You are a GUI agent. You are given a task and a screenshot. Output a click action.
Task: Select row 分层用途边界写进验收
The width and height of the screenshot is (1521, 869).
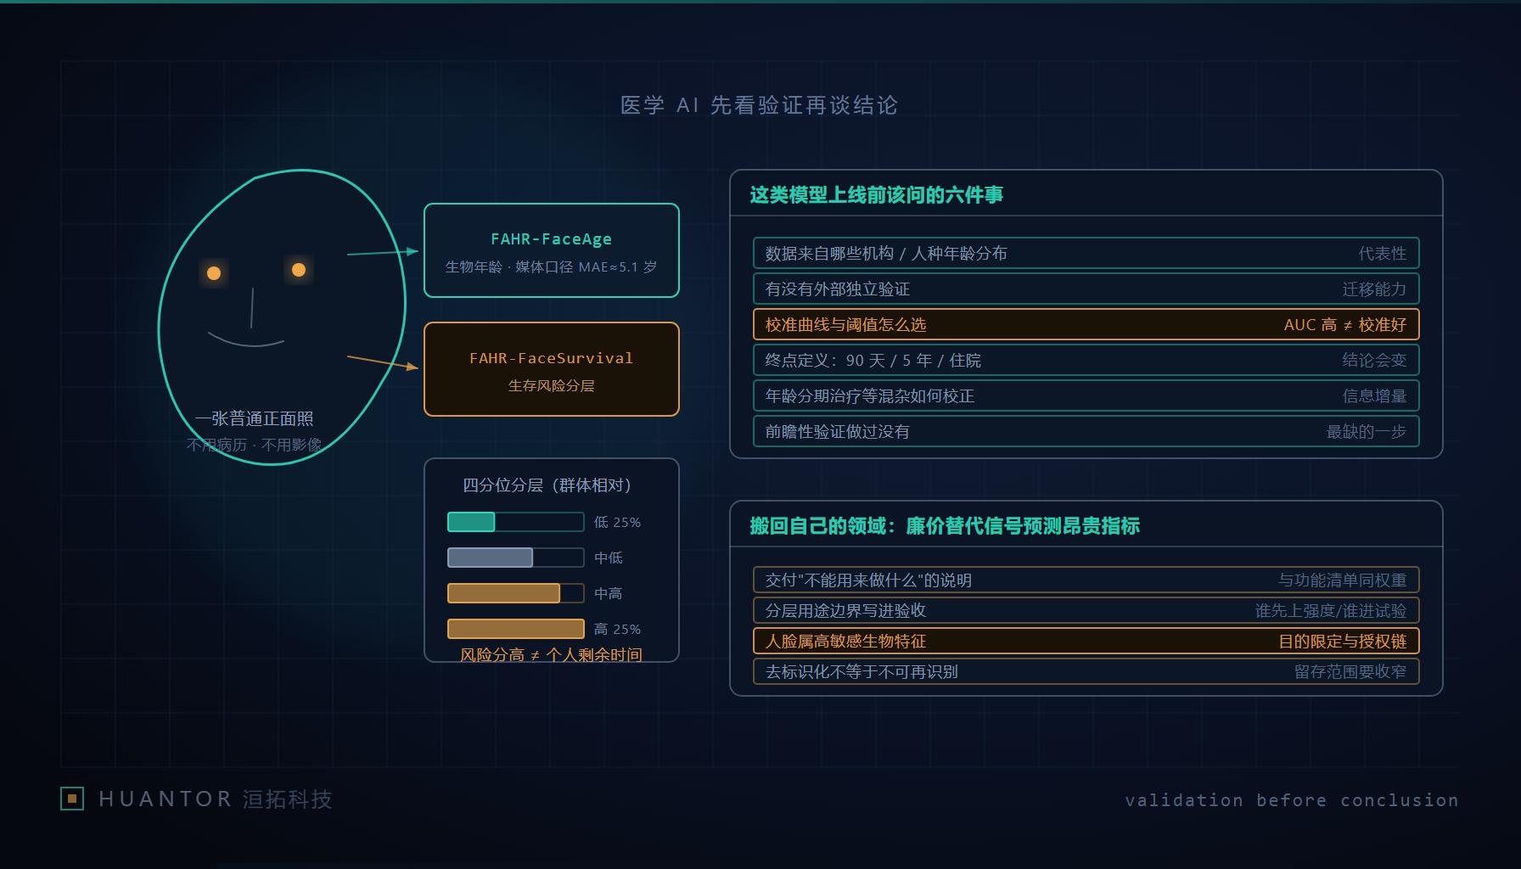[x=1086, y=610]
